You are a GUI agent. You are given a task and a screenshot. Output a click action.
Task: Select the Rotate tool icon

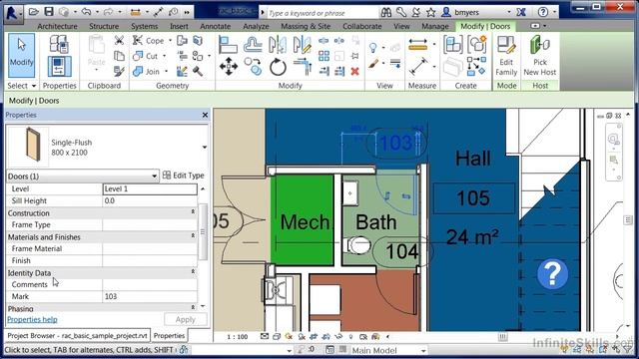click(x=278, y=67)
